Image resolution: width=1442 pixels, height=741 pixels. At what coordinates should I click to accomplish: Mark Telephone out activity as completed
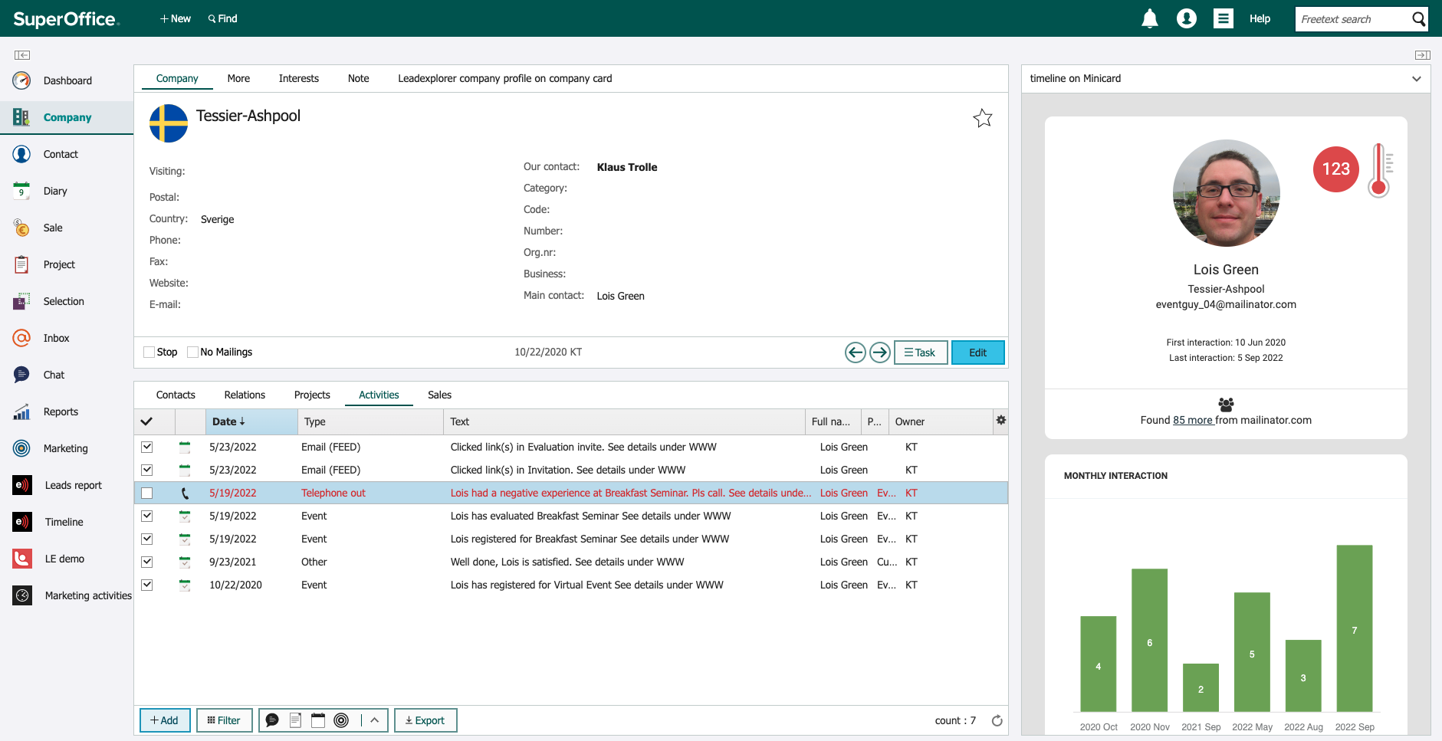tap(147, 493)
